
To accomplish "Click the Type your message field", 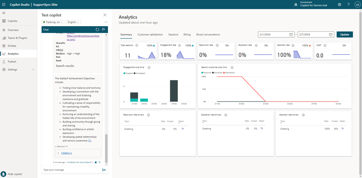I will click(72, 170).
